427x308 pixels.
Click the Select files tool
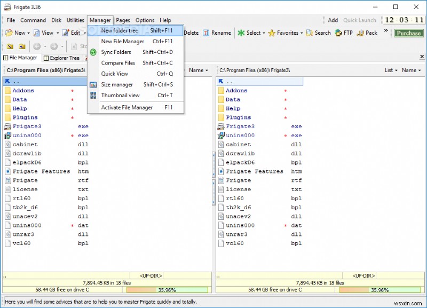point(251,33)
